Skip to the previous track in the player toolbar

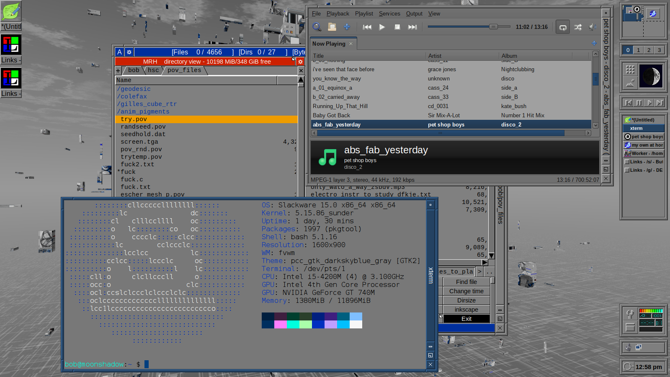click(367, 27)
